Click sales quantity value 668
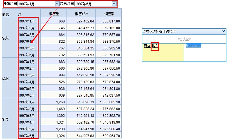Image resolution: width=227 pixels, height=139 pixels. (62, 21)
